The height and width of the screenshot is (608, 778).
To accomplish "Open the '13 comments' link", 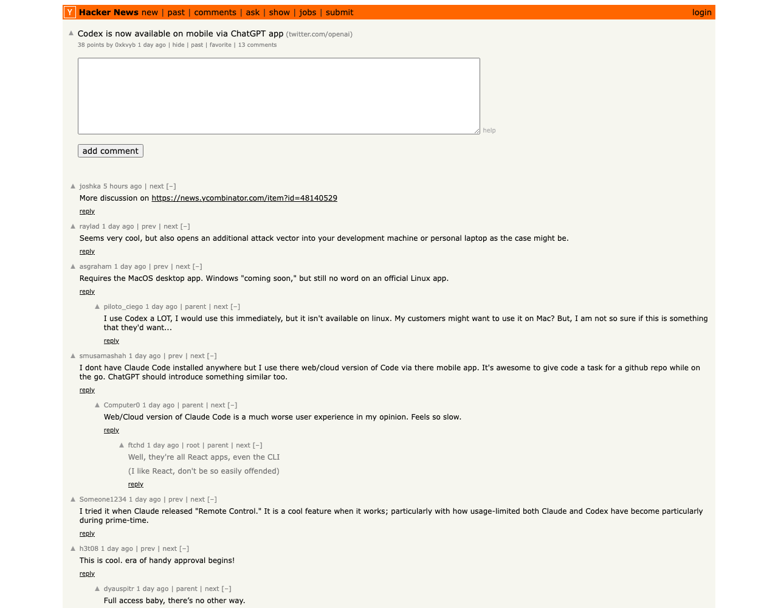I will point(257,45).
